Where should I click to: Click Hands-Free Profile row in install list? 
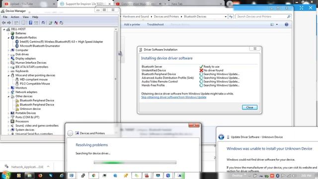pos(190,85)
